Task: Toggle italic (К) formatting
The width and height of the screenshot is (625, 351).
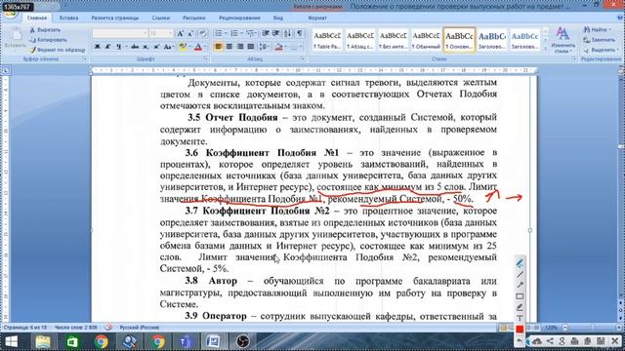Action: 107,47
